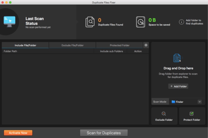Minimize the window with yellow button
208x138 pixels.
pos(6,2)
